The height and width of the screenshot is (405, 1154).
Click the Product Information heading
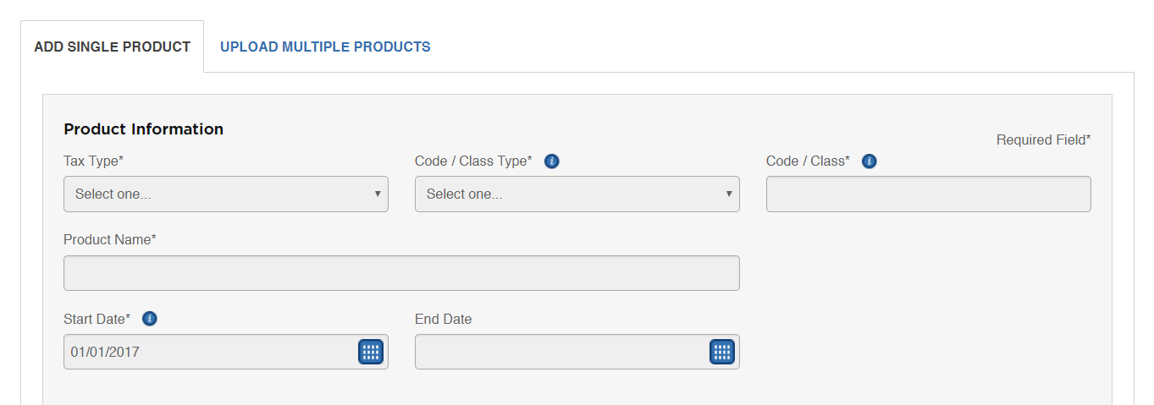click(x=144, y=129)
